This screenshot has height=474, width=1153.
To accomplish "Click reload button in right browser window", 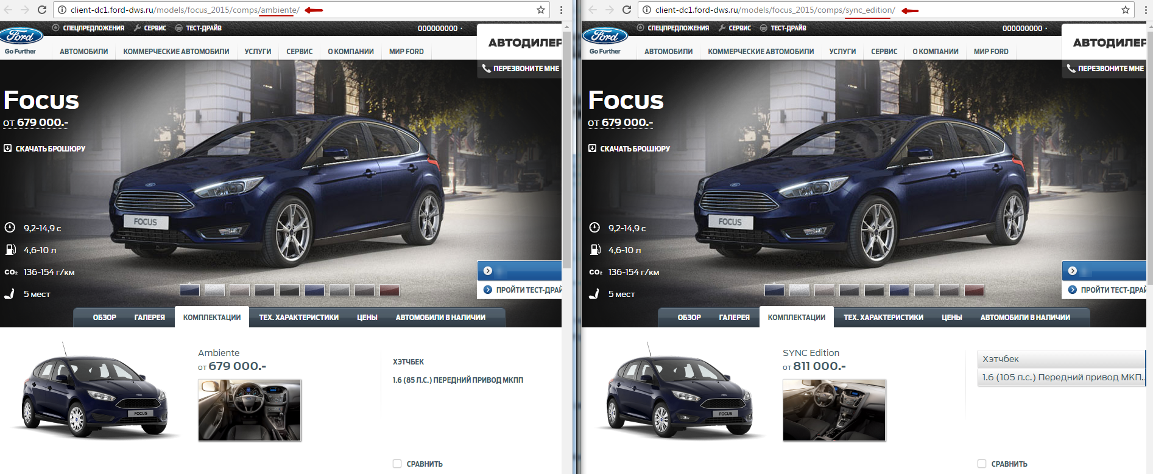I will [627, 10].
